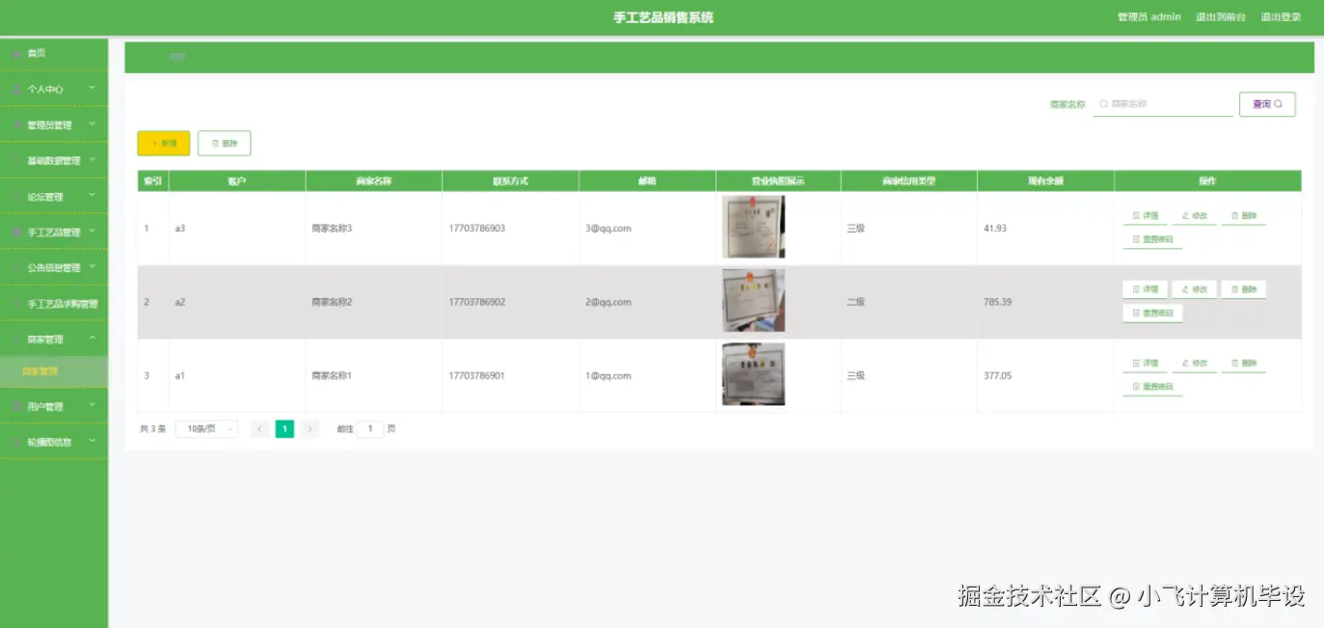Open the 10条/页 page size dropdown
Image resolution: width=1324 pixels, height=628 pixels.
click(206, 429)
